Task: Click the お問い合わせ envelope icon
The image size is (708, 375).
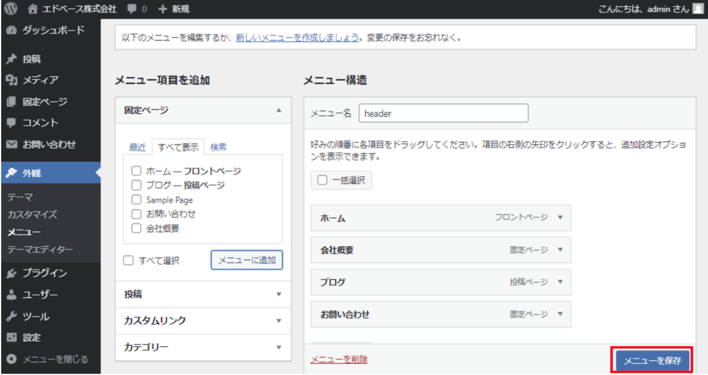Action: tap(11, 144)
